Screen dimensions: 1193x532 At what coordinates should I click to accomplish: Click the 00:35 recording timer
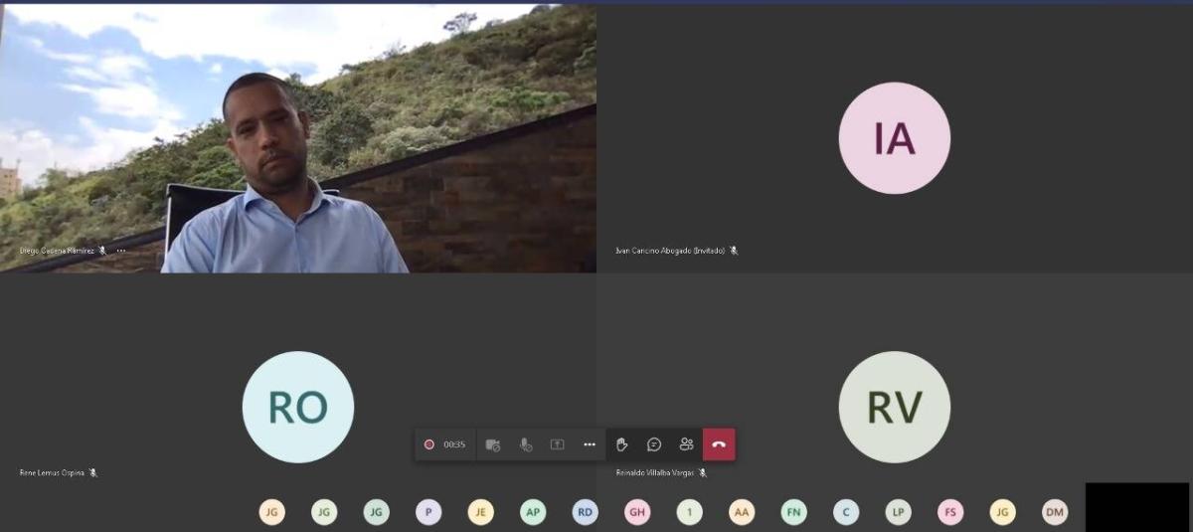(x=454, y=444)
